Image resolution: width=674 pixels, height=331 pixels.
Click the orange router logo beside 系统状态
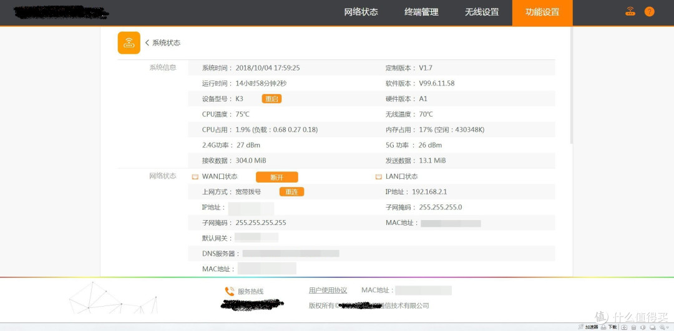coord(129,42)
